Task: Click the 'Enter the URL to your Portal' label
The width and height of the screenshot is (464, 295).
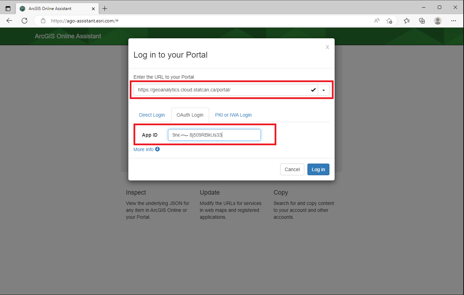Action: 164,77
